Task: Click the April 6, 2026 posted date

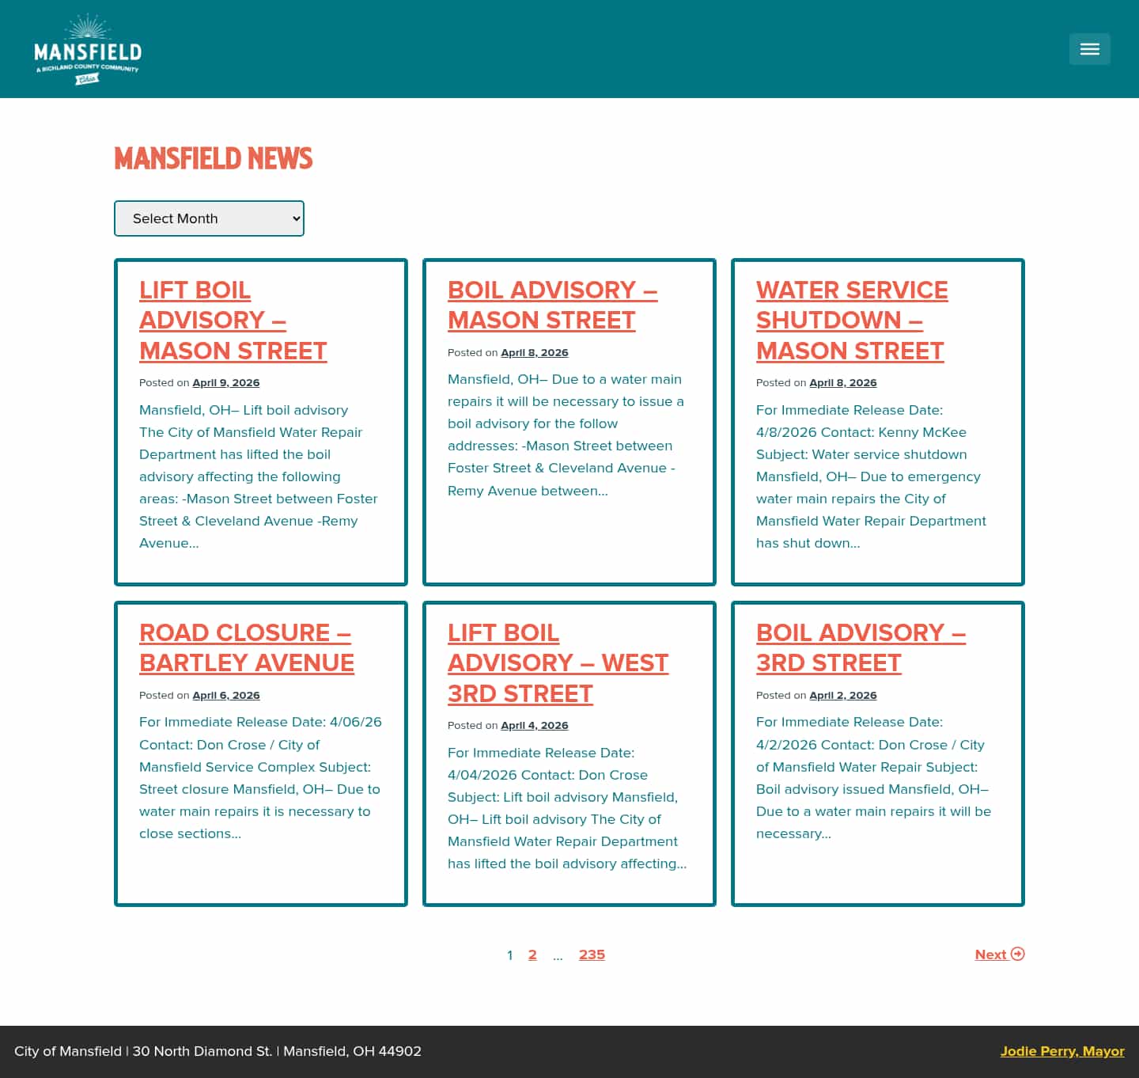Action: [x=226, y=695]
